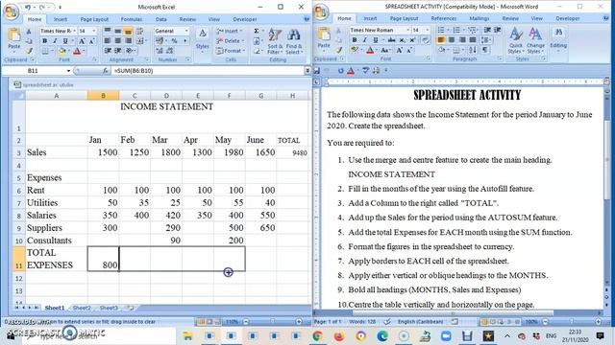
Task: Toggle Wrap Text in Excel
Action: pos(139,31)
